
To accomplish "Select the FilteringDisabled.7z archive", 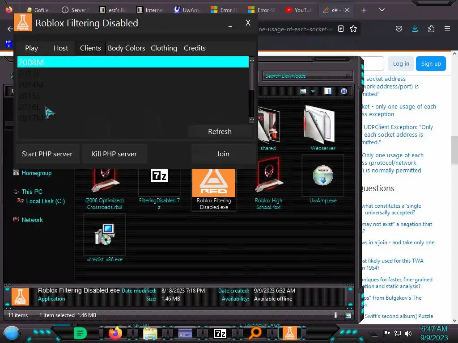I will pos(159,189).
